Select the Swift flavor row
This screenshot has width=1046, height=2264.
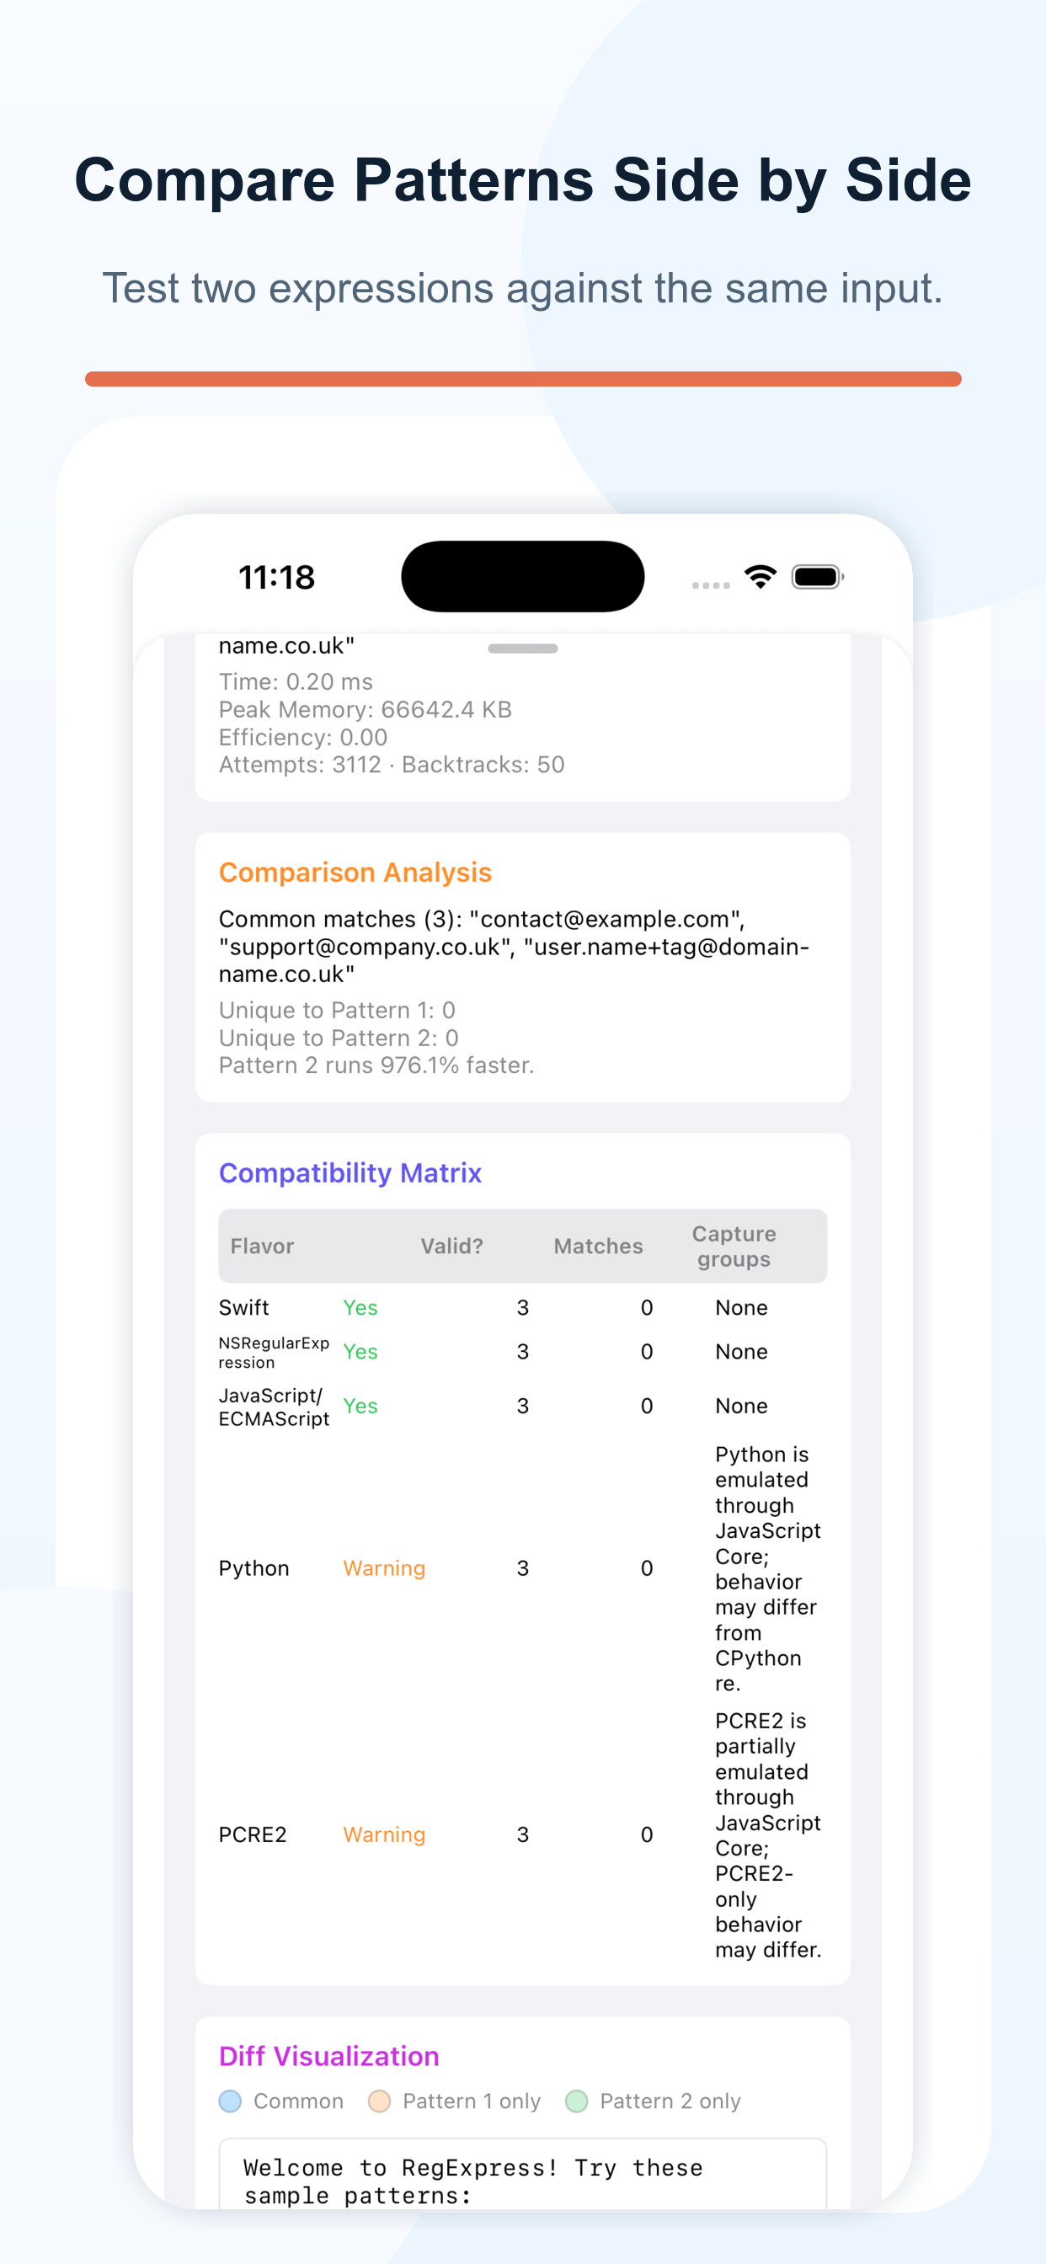point(522,1307)
